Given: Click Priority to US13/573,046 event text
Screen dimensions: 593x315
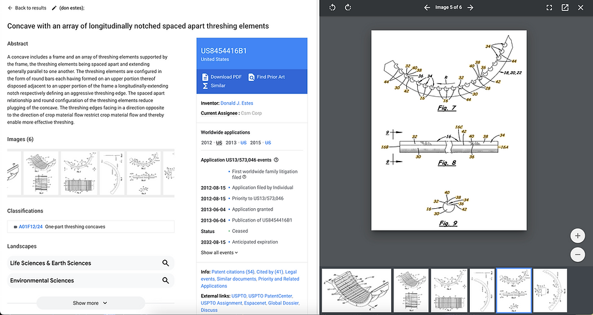Looking at the screenshot, I should (x=258, y=198).
